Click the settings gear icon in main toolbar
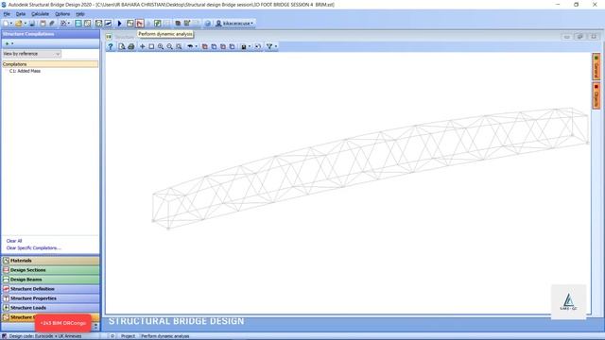The image size is (605, 340). (63, 24)
